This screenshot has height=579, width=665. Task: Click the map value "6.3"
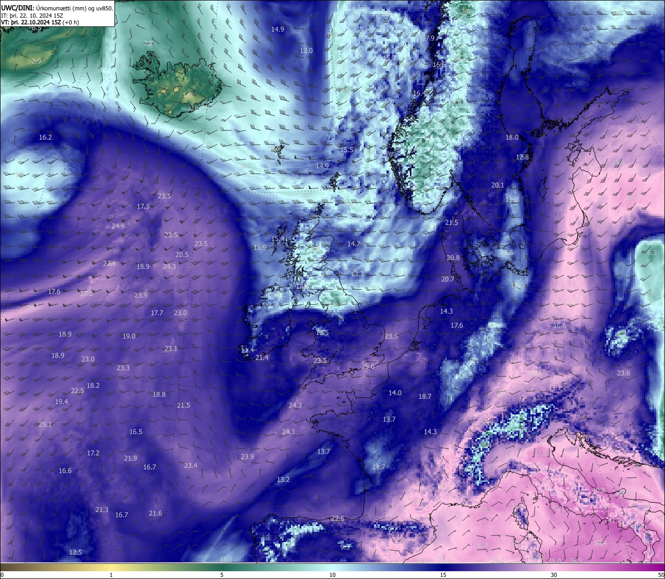(x=652, y=252)
